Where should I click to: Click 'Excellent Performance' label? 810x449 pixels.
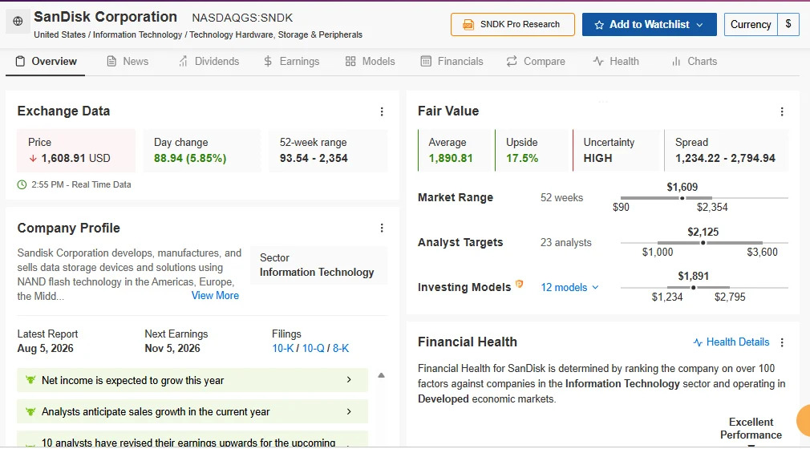(x=751, y=428)
